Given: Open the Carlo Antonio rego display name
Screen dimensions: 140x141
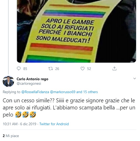Looking at the screenshot, I should click(x=32, y=79).
